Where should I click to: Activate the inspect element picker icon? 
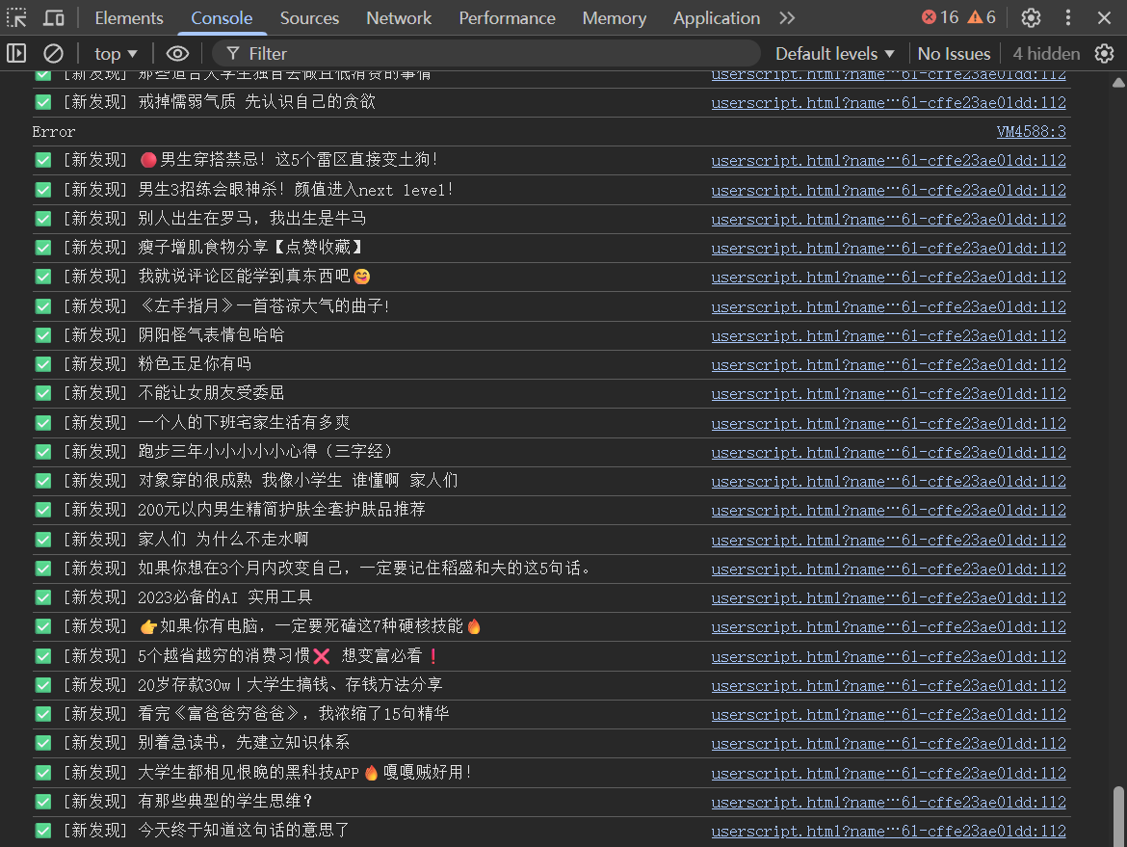point(17,17)
